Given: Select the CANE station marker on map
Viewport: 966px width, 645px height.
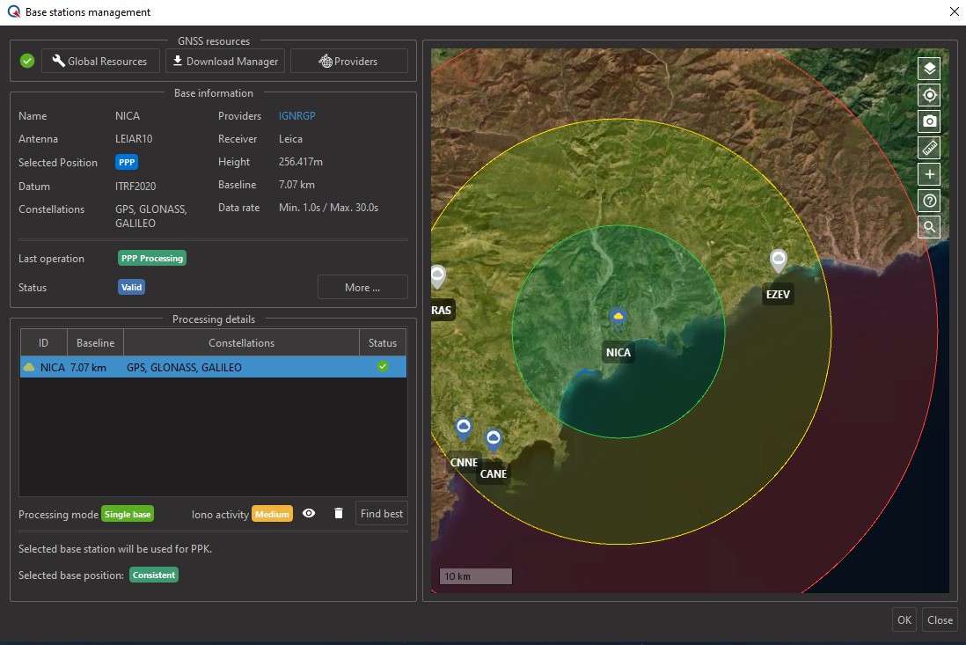Looking at the screenshot, I should pos(493,439).
